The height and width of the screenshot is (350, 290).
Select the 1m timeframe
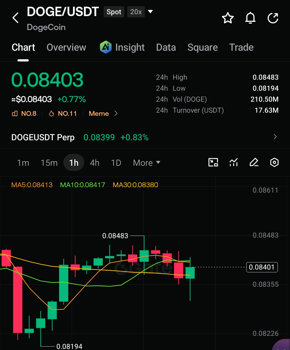click(x=23, y=163)
